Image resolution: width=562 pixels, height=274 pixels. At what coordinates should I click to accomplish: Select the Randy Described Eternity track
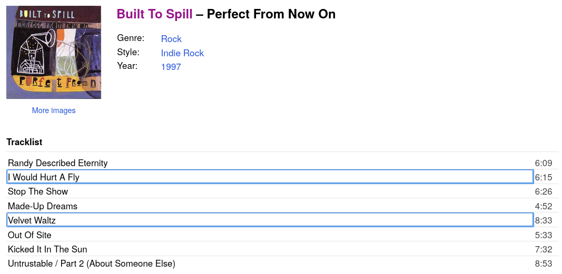click(x=57, y=163)
